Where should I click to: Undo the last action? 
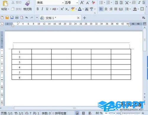pyautogui.click(x=27, y=18)
